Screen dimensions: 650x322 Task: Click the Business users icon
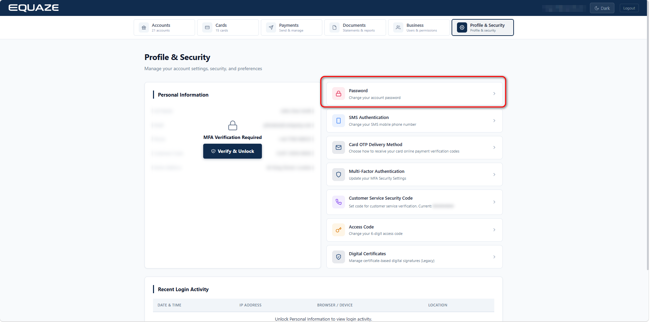click(398, 27)
